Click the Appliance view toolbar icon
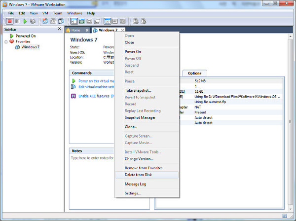The height and width of the screenshot is (221, 296). 123,21
